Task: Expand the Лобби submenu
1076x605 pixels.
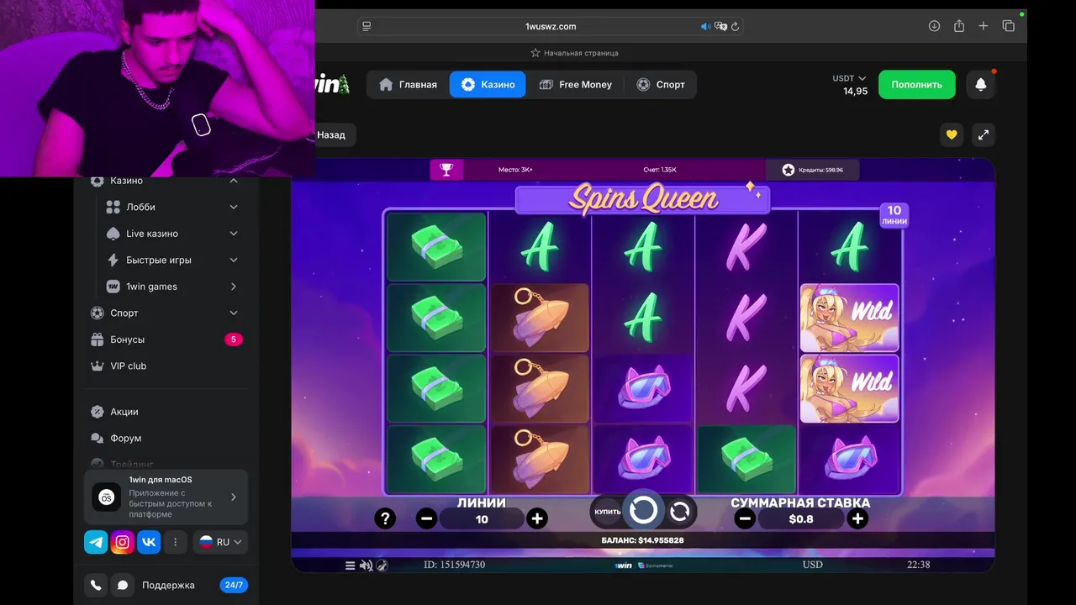Action: 234,207
